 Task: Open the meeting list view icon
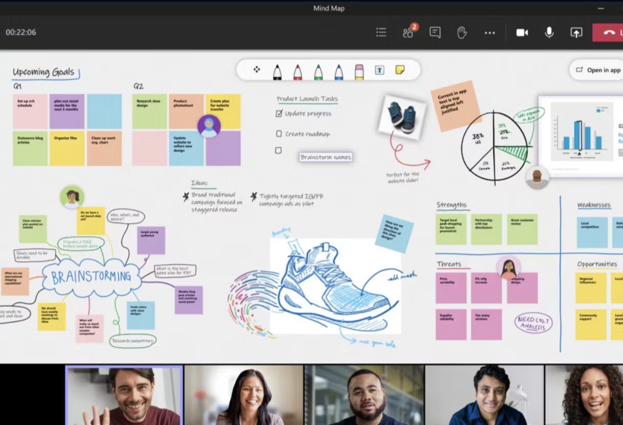(x=381, y=32)
